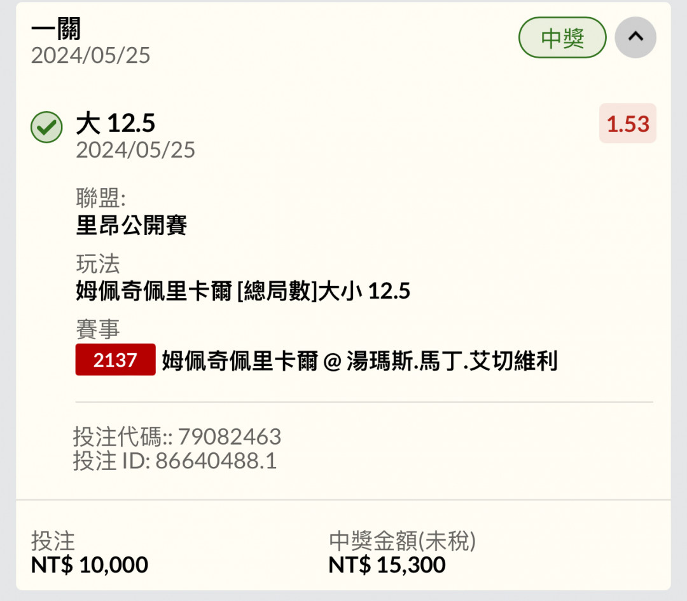Click the 里昂公開賽 league name
687x601 pixels.
pos(132,226)
